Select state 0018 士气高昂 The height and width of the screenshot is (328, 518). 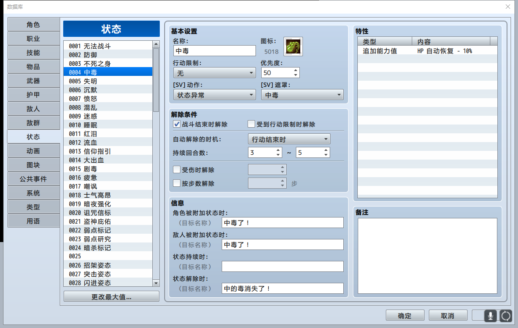108,195
